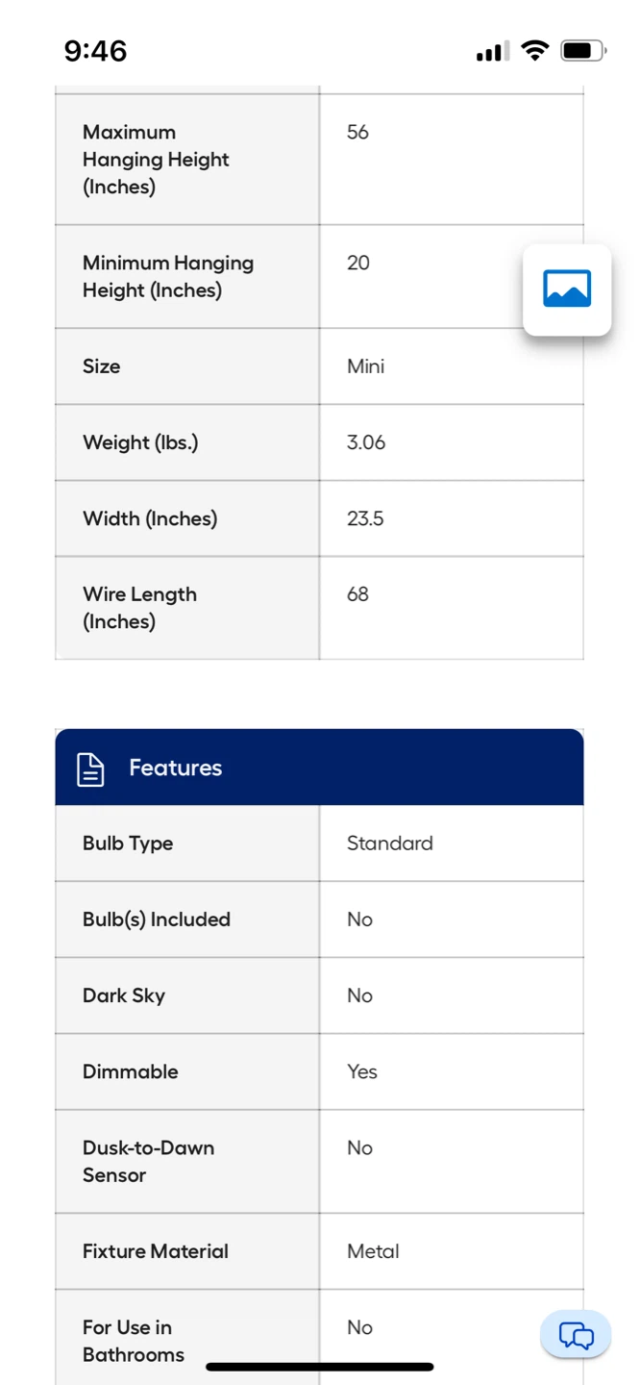Tap the 9:46 clock in status bar
The width and height of the screenshot is (640, 1385).
pyautogui.click(x=95, y=50)
